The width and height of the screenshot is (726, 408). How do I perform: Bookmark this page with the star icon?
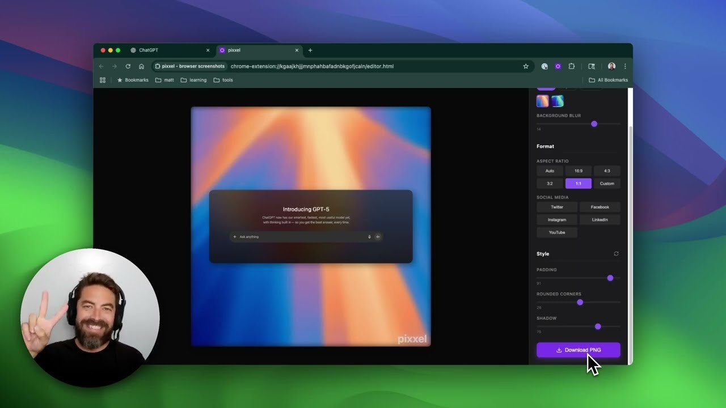coord(526,66)
